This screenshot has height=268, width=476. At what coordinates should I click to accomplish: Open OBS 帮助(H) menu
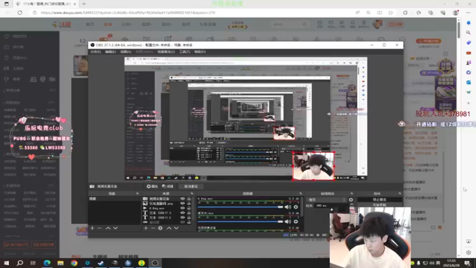(x=200, y=52)
